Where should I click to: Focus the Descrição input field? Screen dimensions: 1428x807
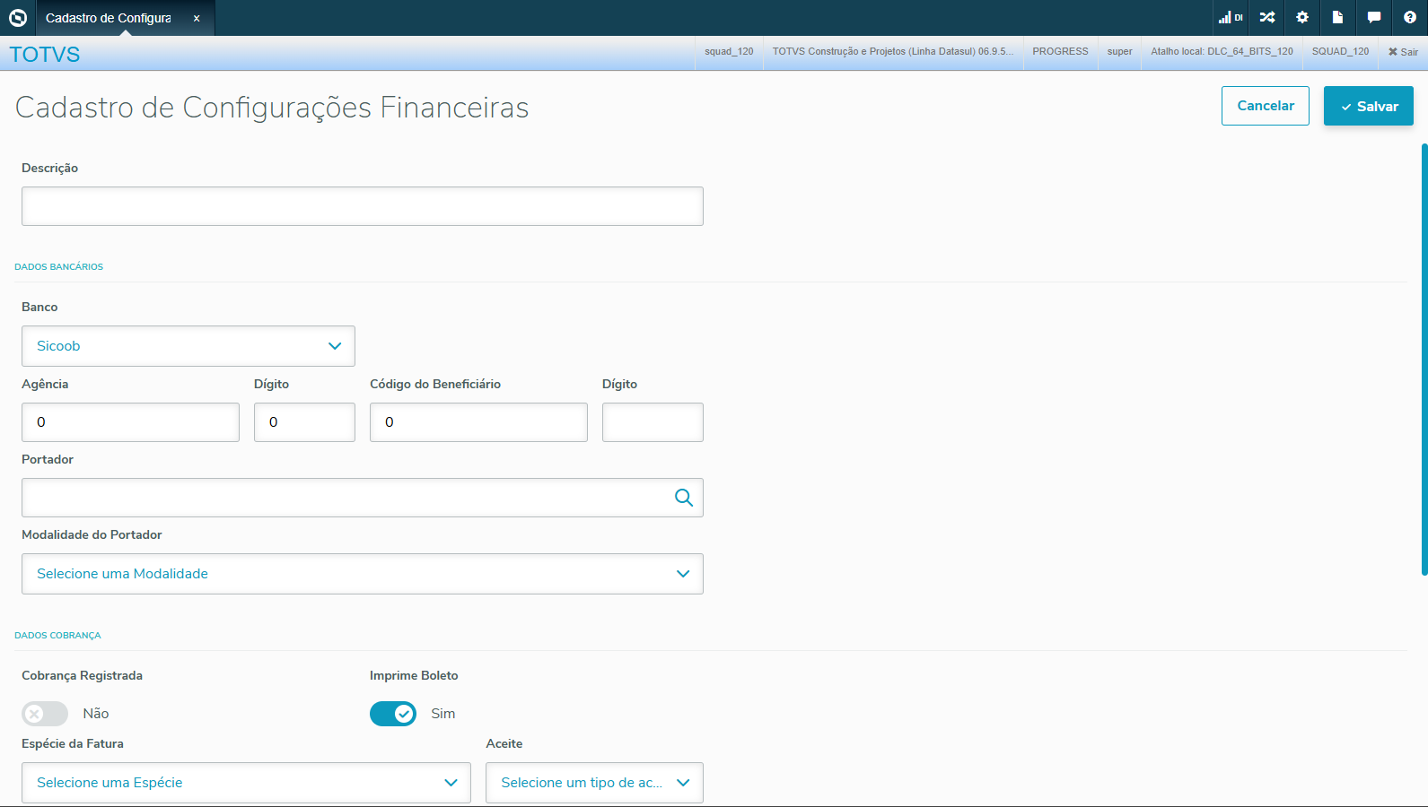[363, 206]
